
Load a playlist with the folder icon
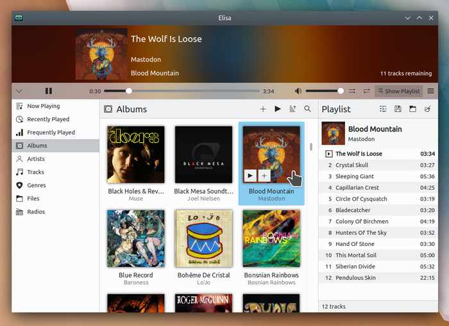pos(412,109)
